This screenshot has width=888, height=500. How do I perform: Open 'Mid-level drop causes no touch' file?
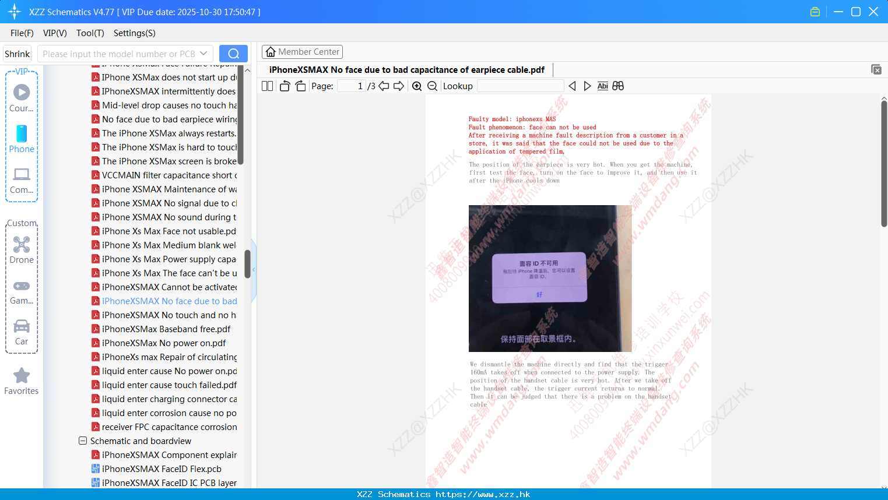[169, 105]
